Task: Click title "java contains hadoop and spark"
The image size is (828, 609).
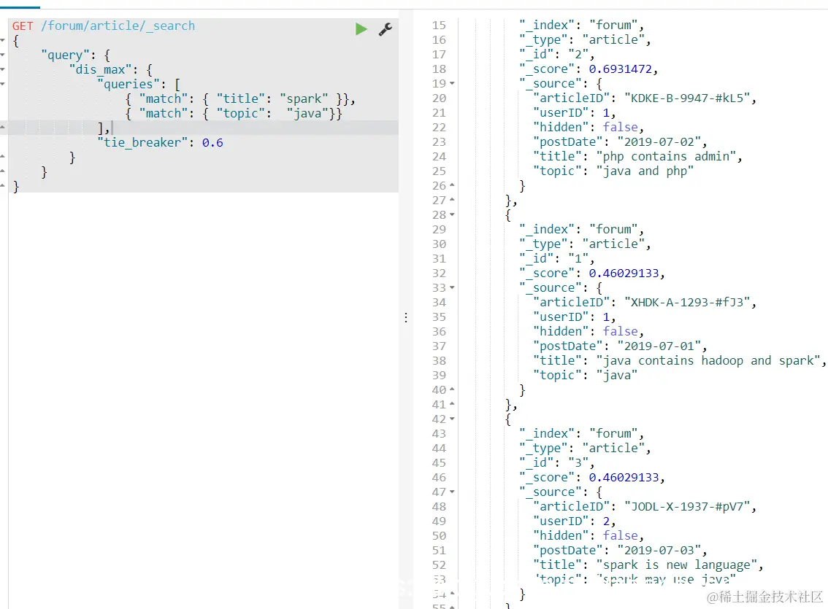Action: [x=709, y=360]
